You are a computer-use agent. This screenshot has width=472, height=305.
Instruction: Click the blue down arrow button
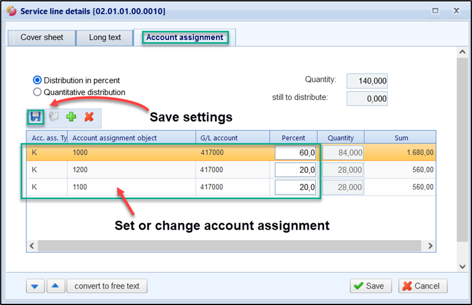click(35, 286)
